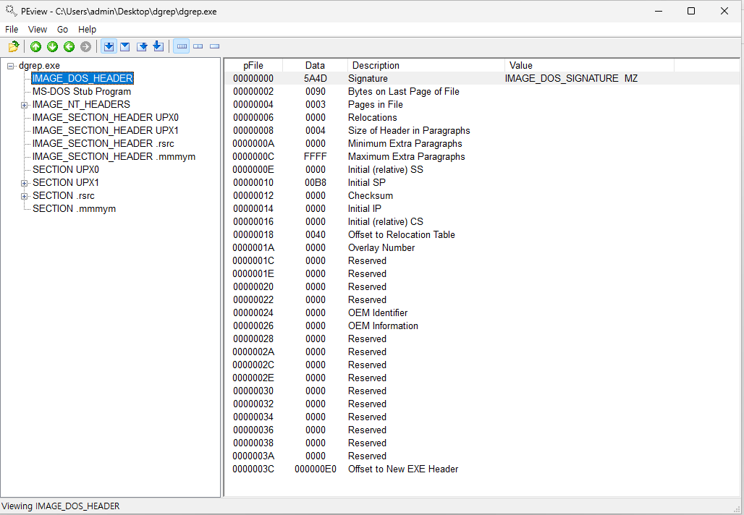Open the View menu
Image resolution: width=744 pixels, height=515 pixels.
point(38,30)
